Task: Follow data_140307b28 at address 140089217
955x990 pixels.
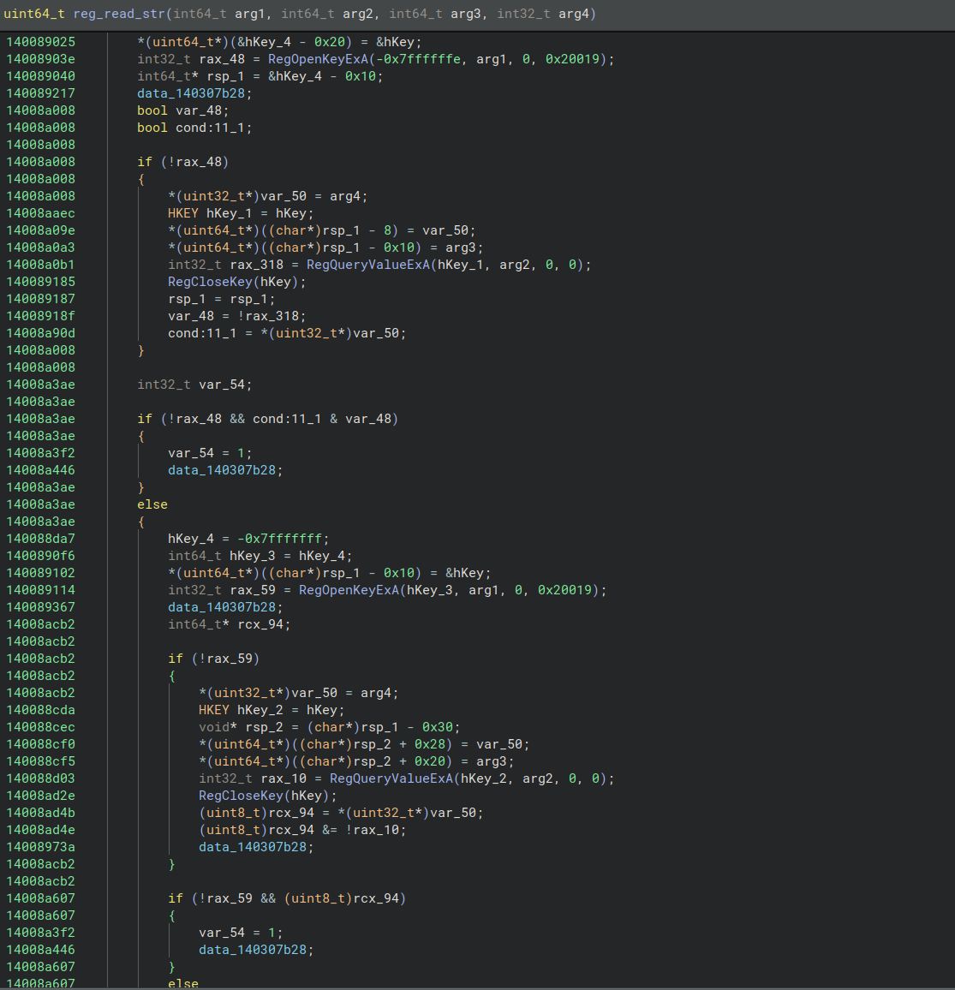Action: [x=191, y=93]
